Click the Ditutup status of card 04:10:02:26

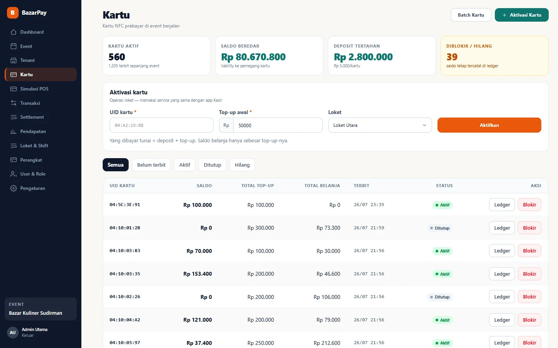pyautogui.click(x=440, y=297)
